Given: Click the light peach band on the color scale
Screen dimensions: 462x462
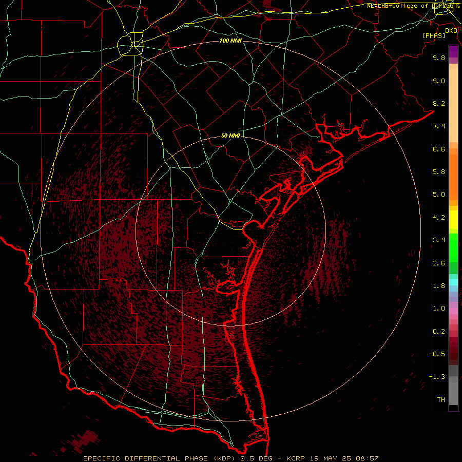Looking at the screenshot, I should click(x=453, y=105).
